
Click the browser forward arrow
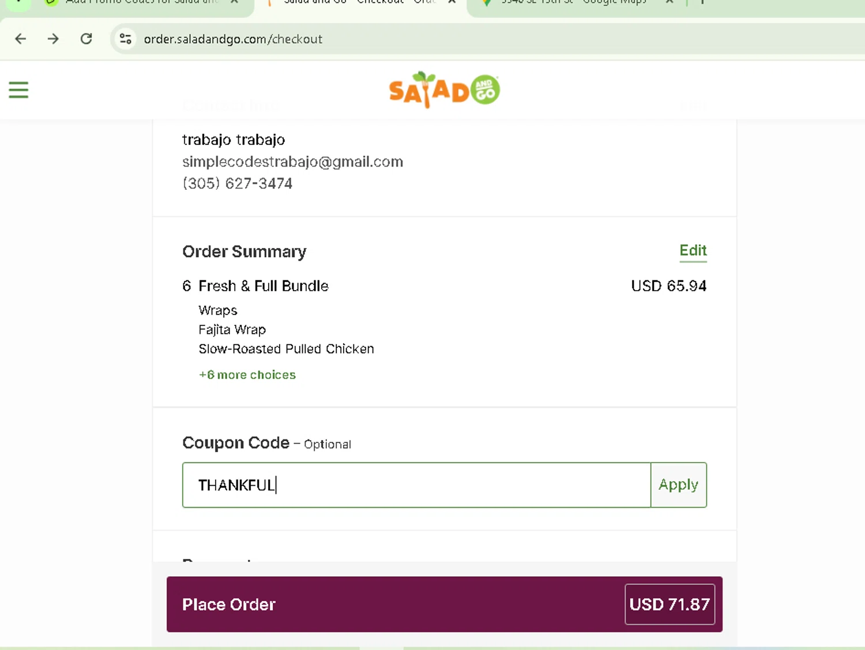coord(53,39)
